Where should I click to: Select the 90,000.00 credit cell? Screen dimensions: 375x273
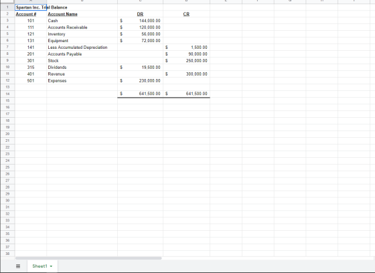coord(187,54)
